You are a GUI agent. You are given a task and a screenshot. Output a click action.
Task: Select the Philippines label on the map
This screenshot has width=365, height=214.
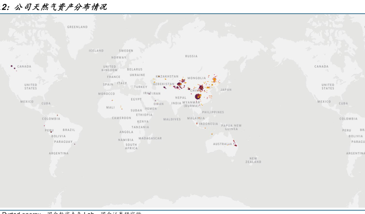[x=213, y=112]
